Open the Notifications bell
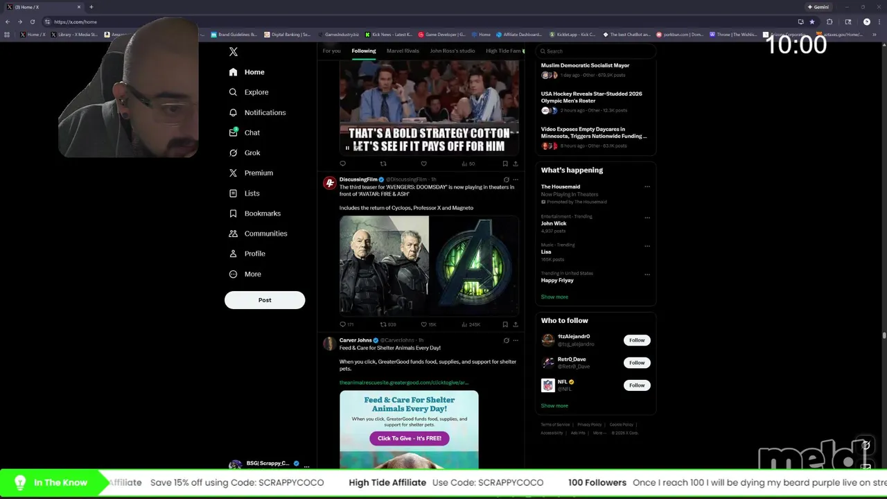887x499 pixels. 257,112
